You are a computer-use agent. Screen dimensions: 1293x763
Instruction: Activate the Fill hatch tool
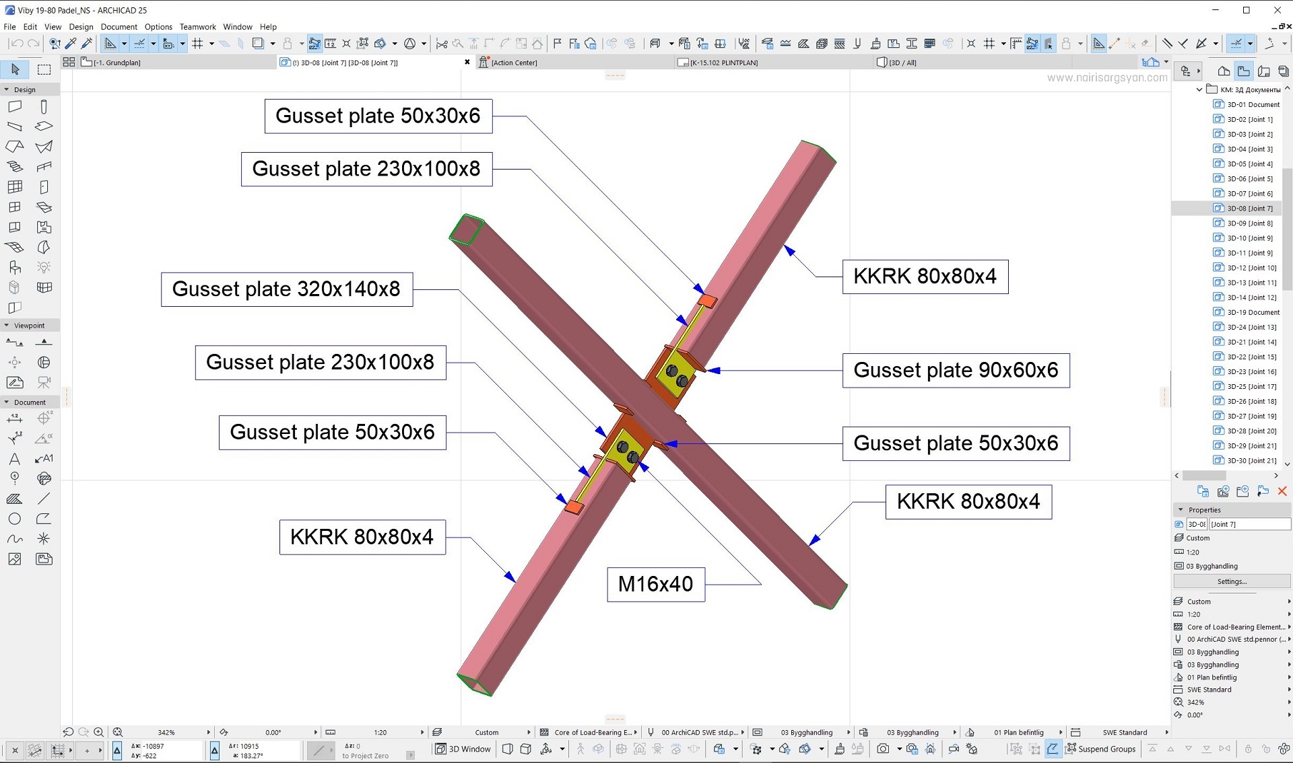pyautogui.click(x=15, y=499)
